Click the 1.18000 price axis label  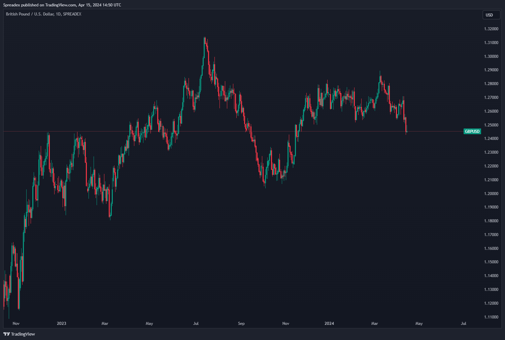(x=491, y=221)
